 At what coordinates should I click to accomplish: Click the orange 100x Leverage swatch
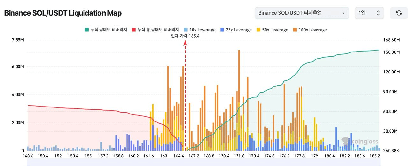pos(295,30)
